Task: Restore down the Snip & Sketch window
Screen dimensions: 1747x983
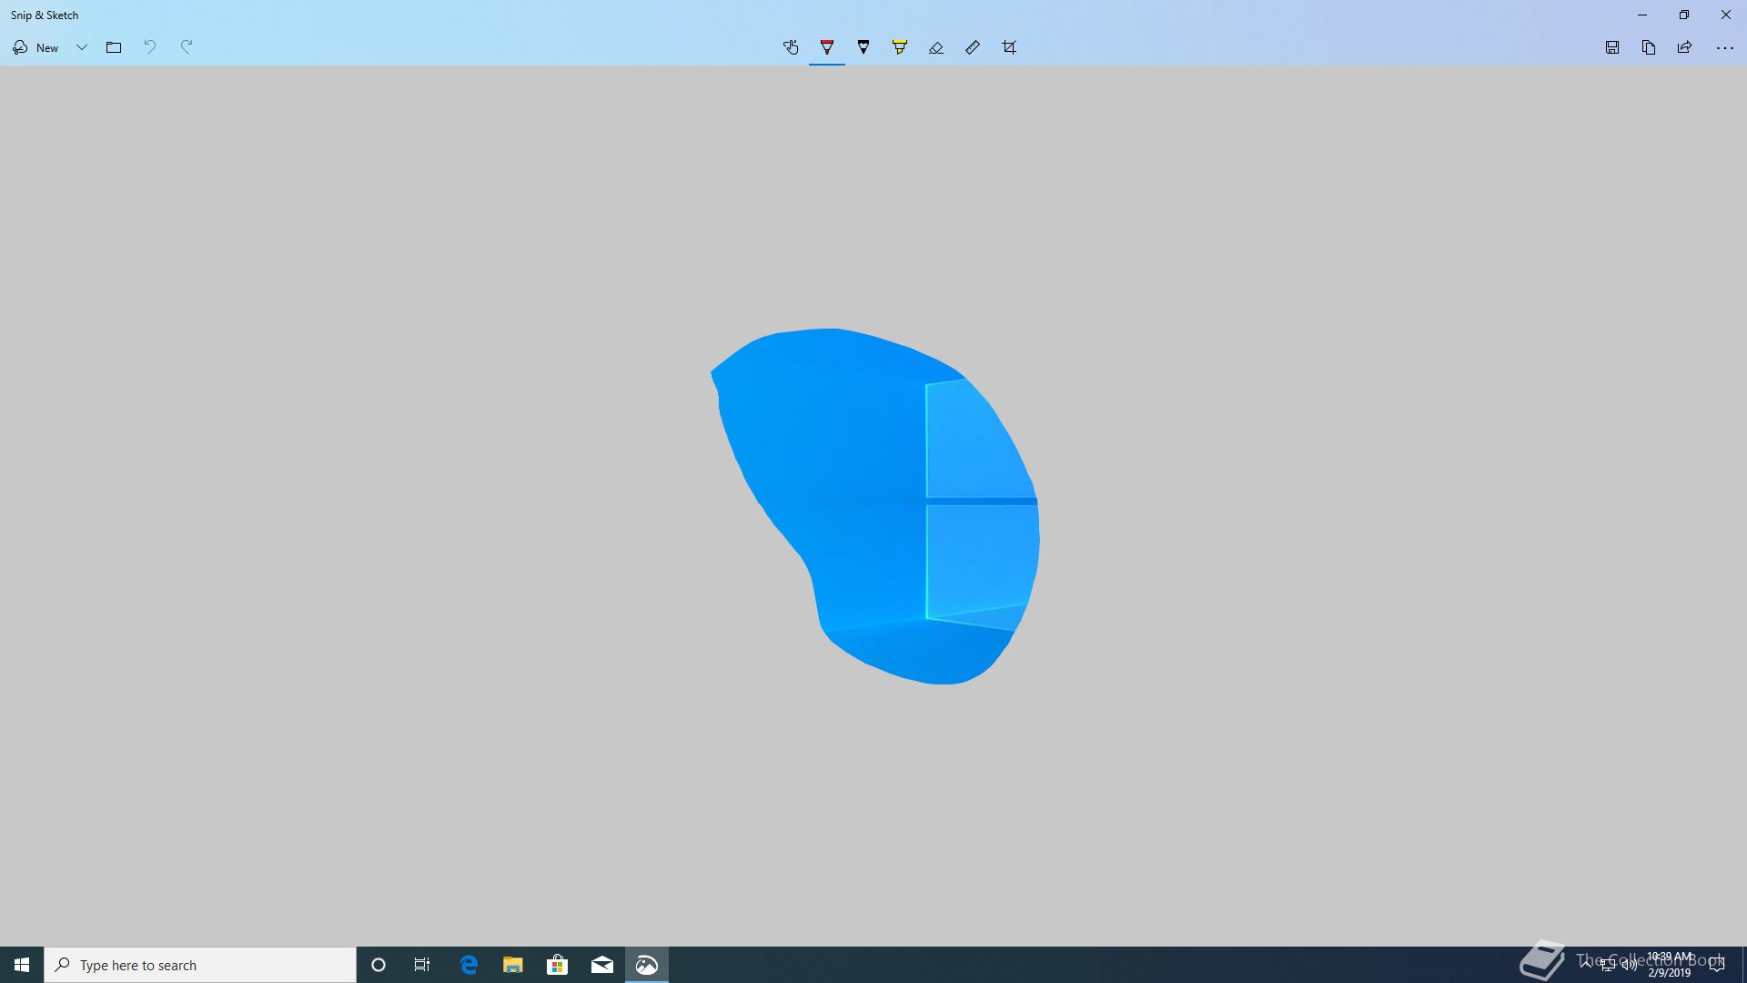Action: tap(1684, 15)
